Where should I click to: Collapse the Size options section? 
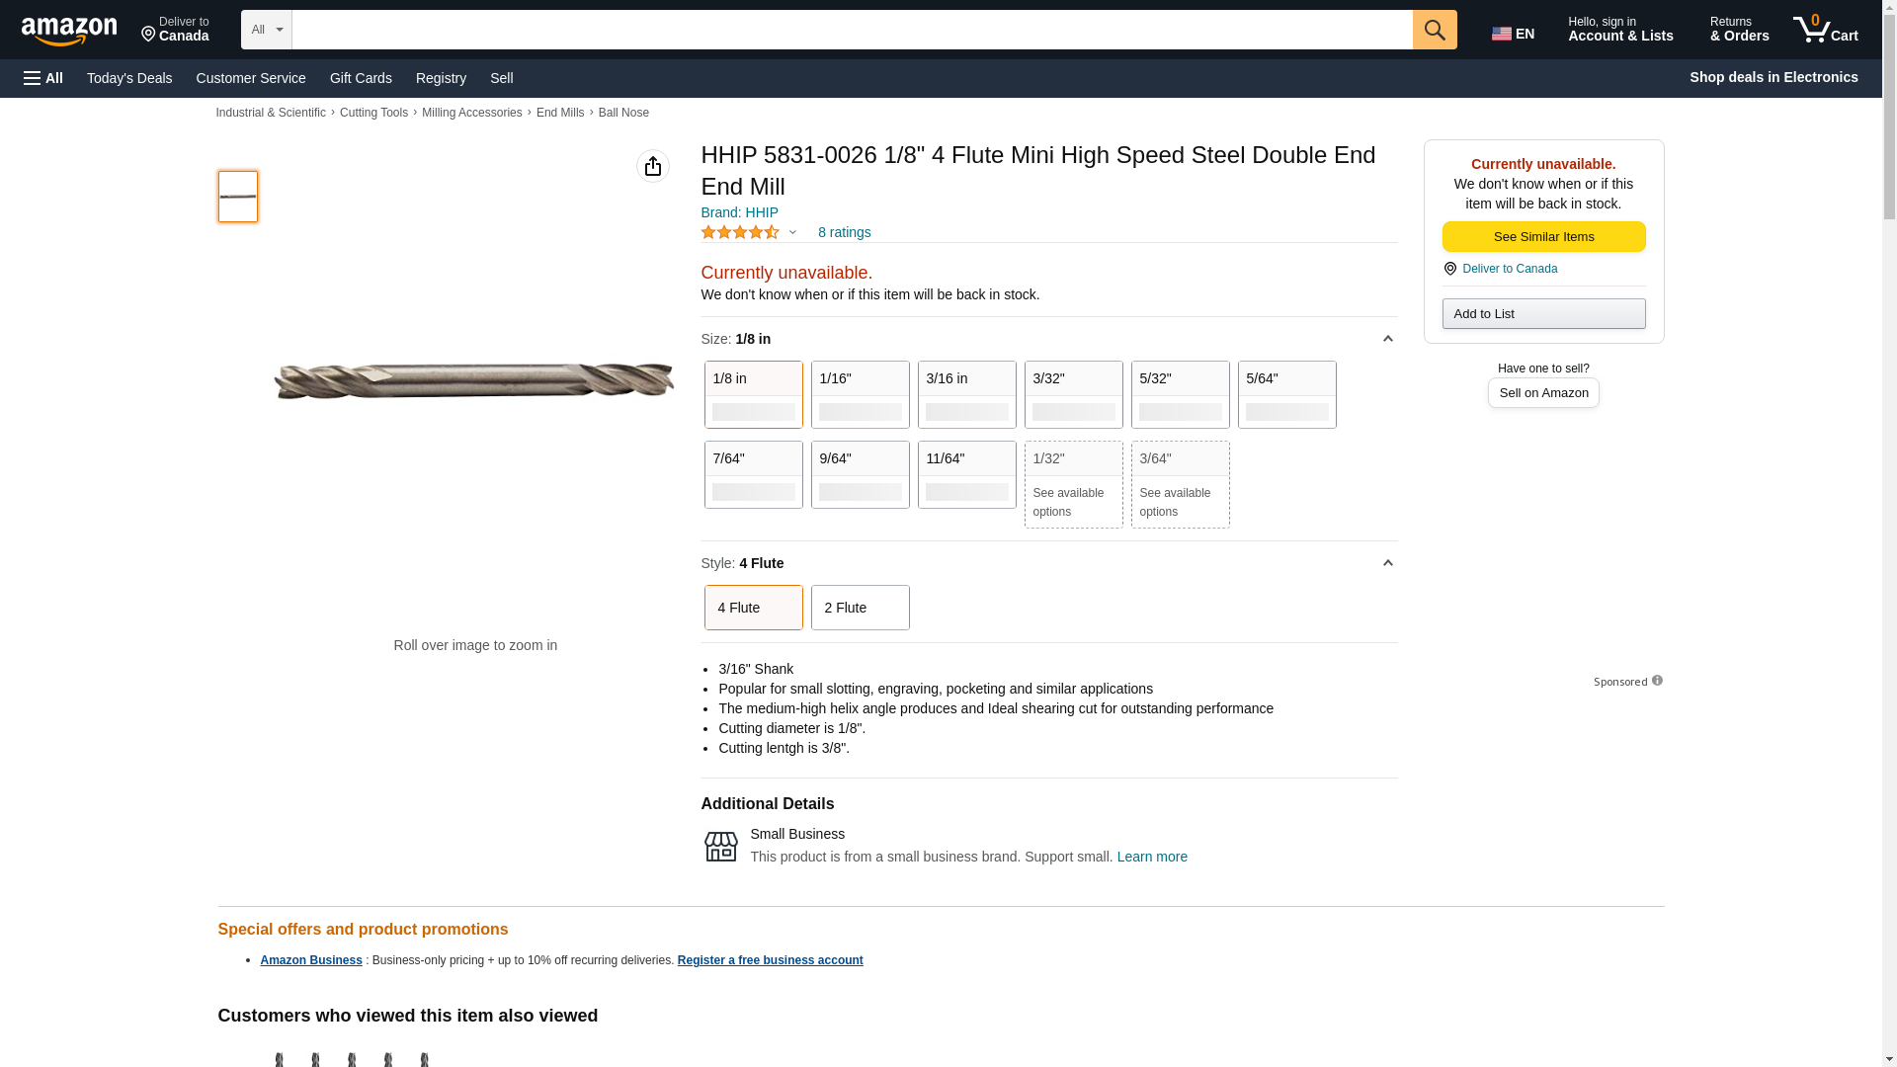coord(1387,339)
